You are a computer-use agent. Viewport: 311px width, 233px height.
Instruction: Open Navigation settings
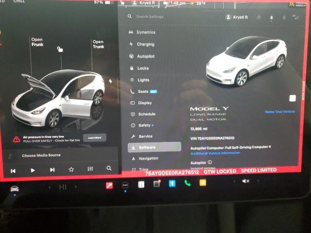click(145, 158)
